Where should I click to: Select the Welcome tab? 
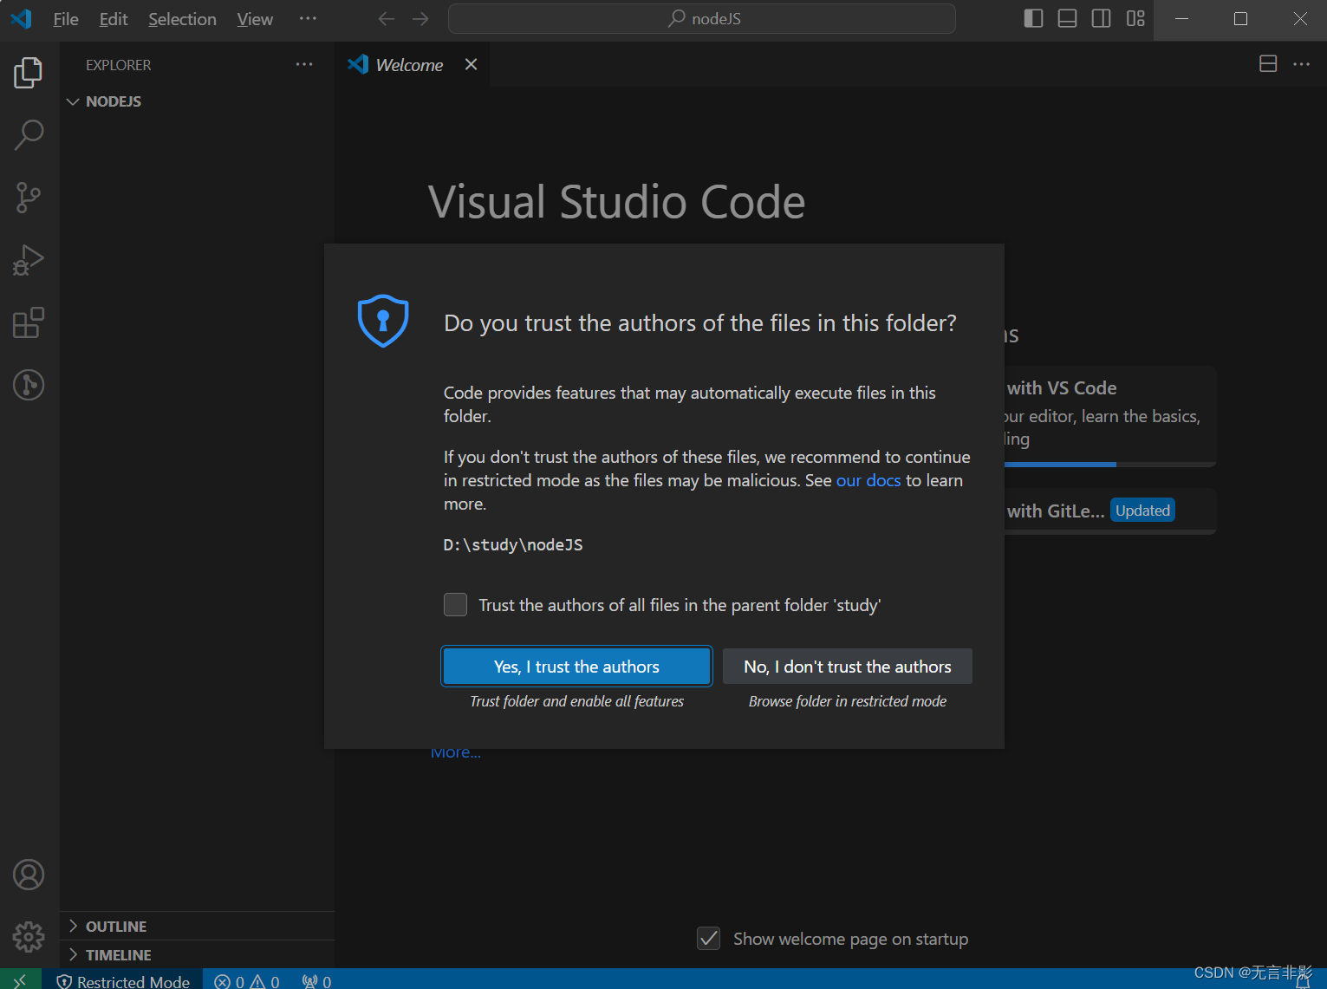point(412,65)
